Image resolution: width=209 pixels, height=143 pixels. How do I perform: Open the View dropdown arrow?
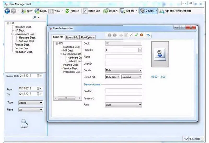coord(63,11)
